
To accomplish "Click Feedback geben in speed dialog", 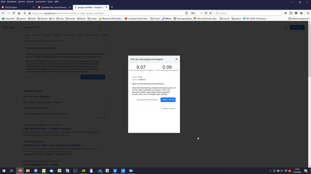I will click(169, 108).
